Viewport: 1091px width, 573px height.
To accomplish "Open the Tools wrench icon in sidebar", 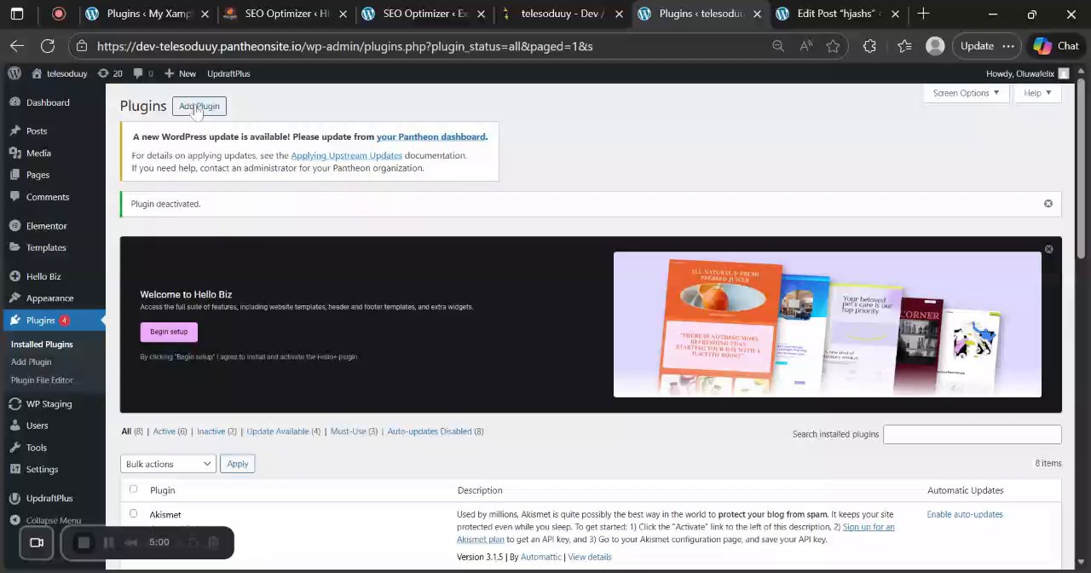I will tap(14, 448).
